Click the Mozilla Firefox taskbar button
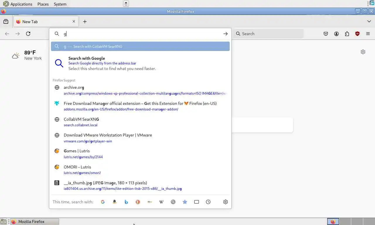The image size is (375, 225). coord(35,221)
